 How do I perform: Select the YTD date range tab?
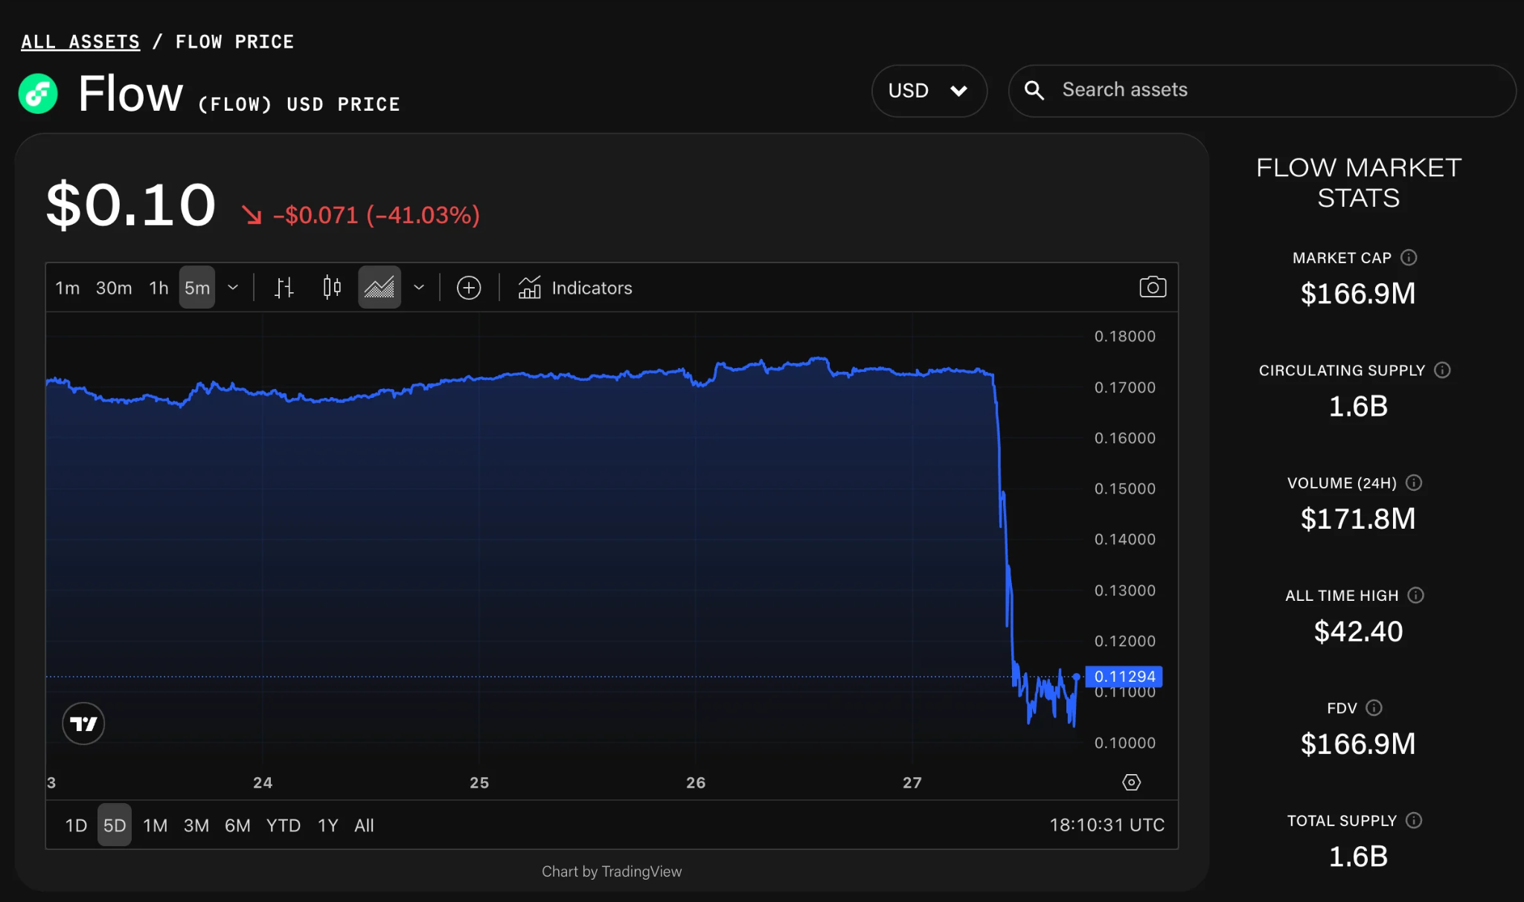[283, 825]
